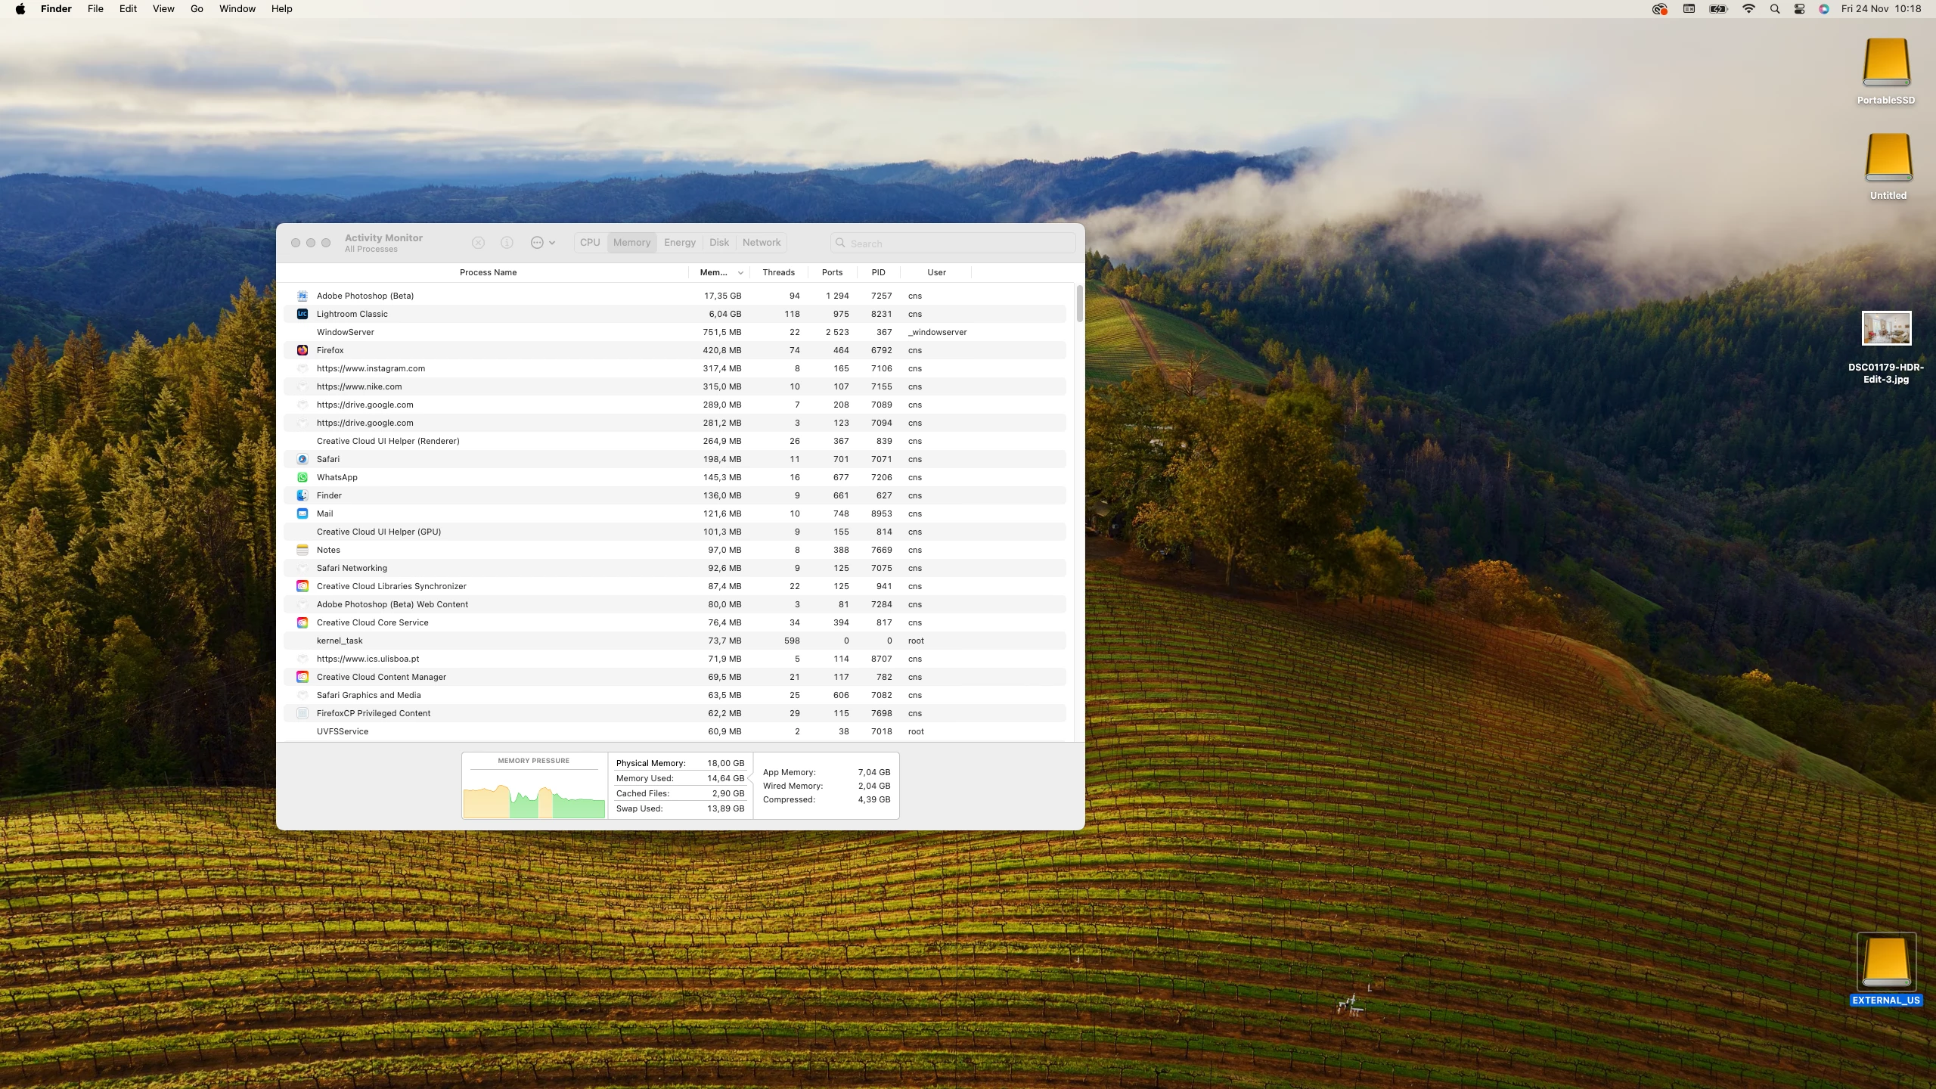Sort by the Threads column header

778,272
